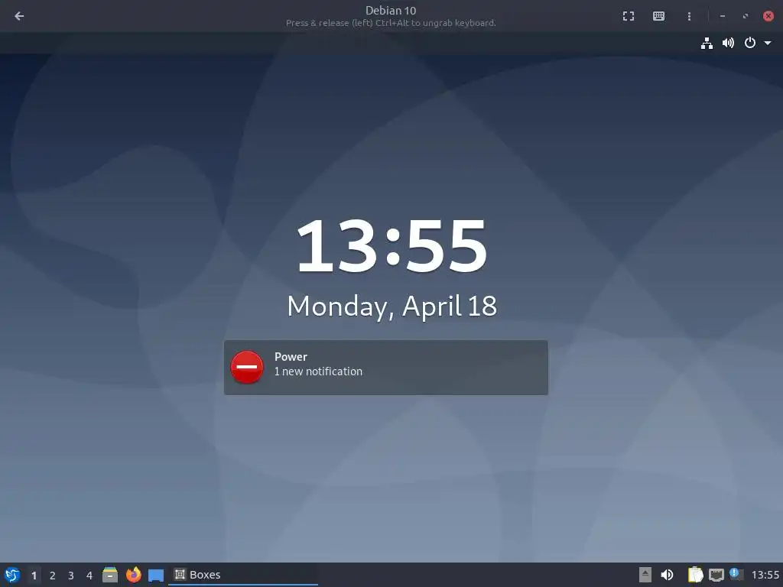This screenshot has height=587, width=783.
Task: Click the host network tray icon
Action: [x=716, y=575]
